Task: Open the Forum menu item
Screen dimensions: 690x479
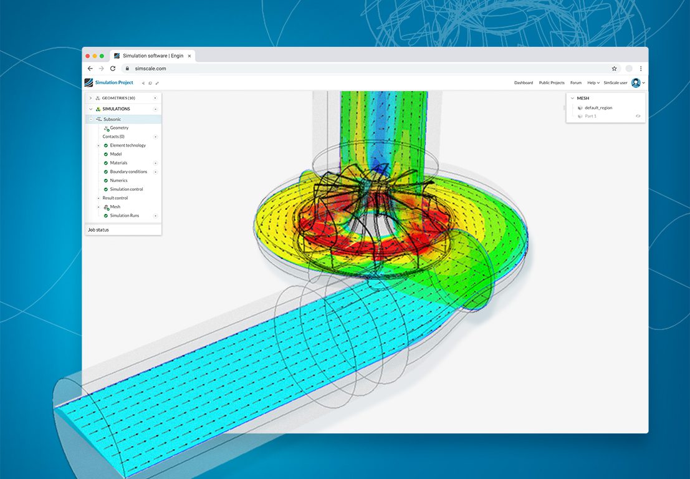Action: [x=575, y=83]
